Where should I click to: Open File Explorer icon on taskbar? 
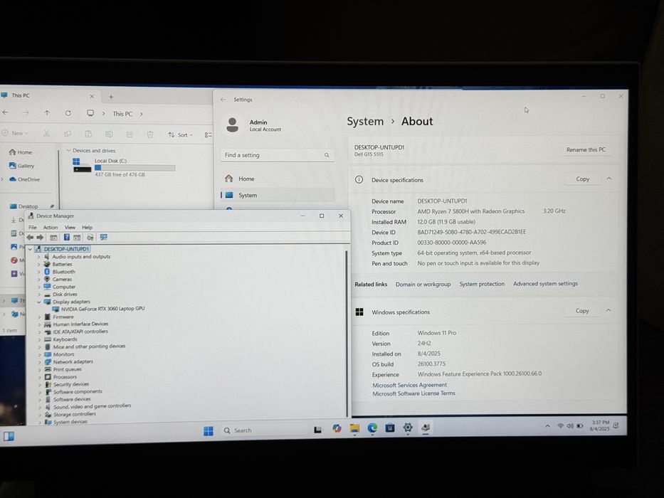click(354, 428)
